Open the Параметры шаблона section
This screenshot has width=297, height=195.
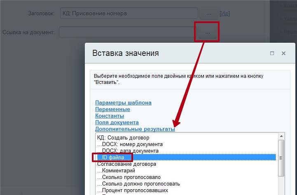tap(123, 102)
